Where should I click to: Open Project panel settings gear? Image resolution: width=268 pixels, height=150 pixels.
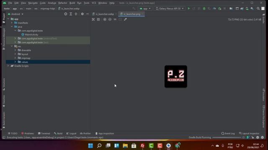pyautogui.click(x=82, y=14)
